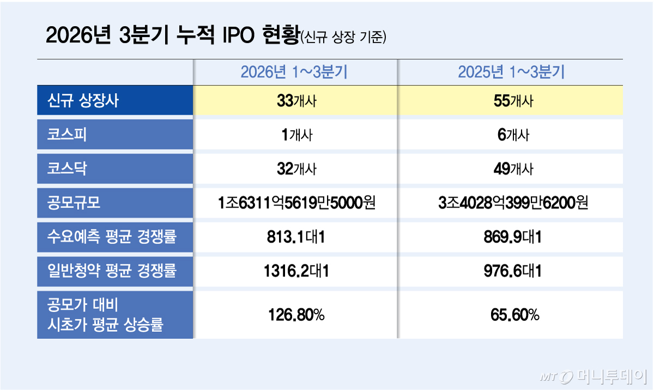Select column header '2025년 1~3분기'
The image size is (654, 390).
click(511, 72)
